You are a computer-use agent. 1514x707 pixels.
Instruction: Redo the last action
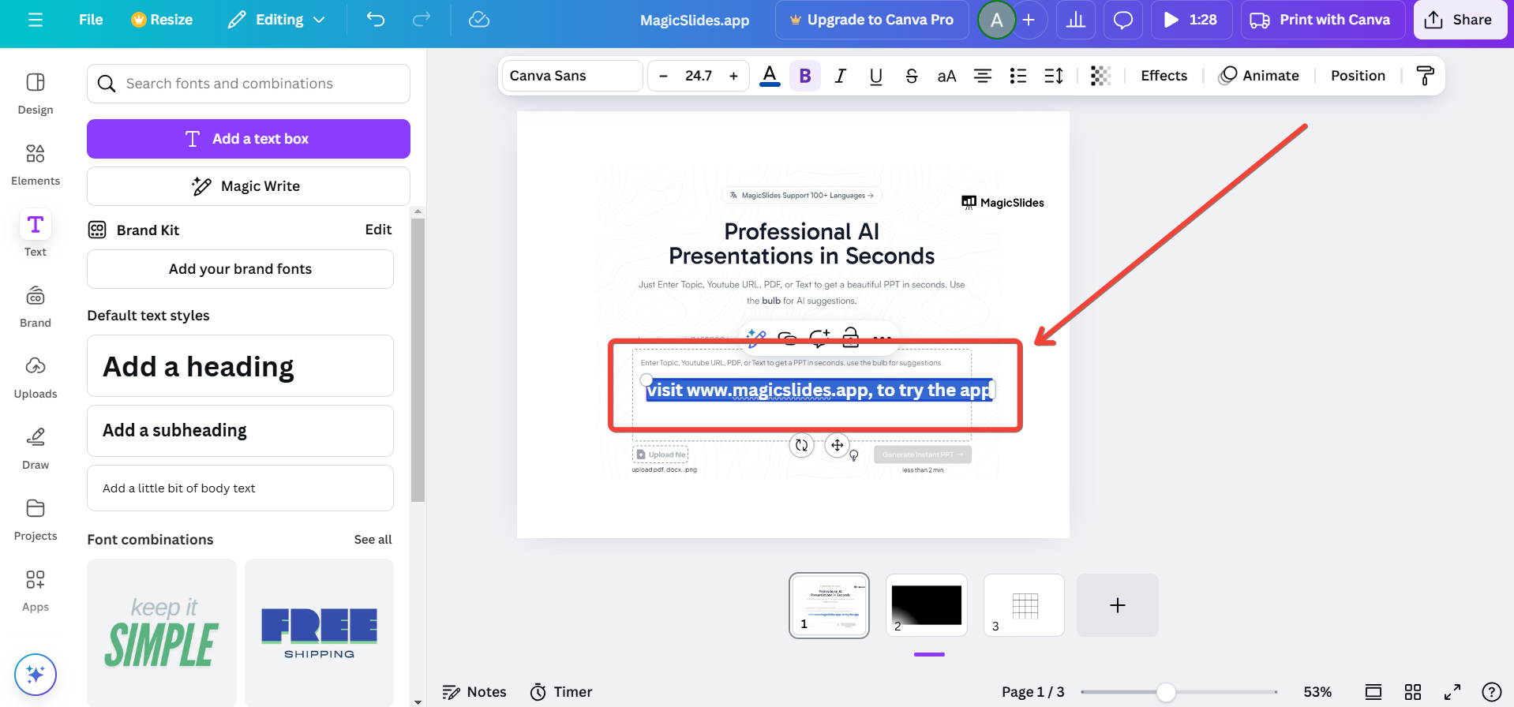pos(422,20)
